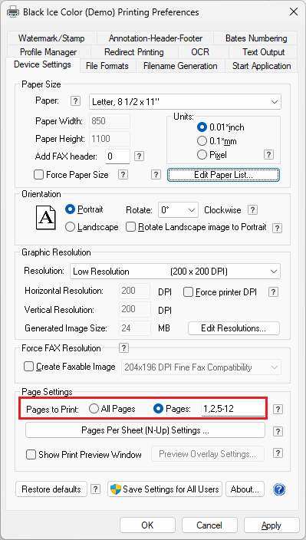
Task: Click the help icon in the Units group
Action: (269, 155)
